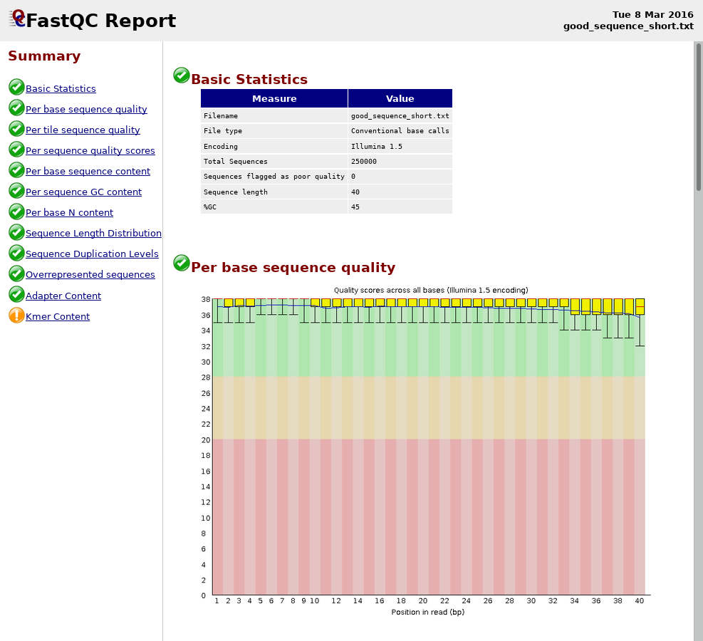The height and width of the screenshot is (641, 703).
Task: Click the vertical scrollbar thumb
Action: tap(698, 118)
